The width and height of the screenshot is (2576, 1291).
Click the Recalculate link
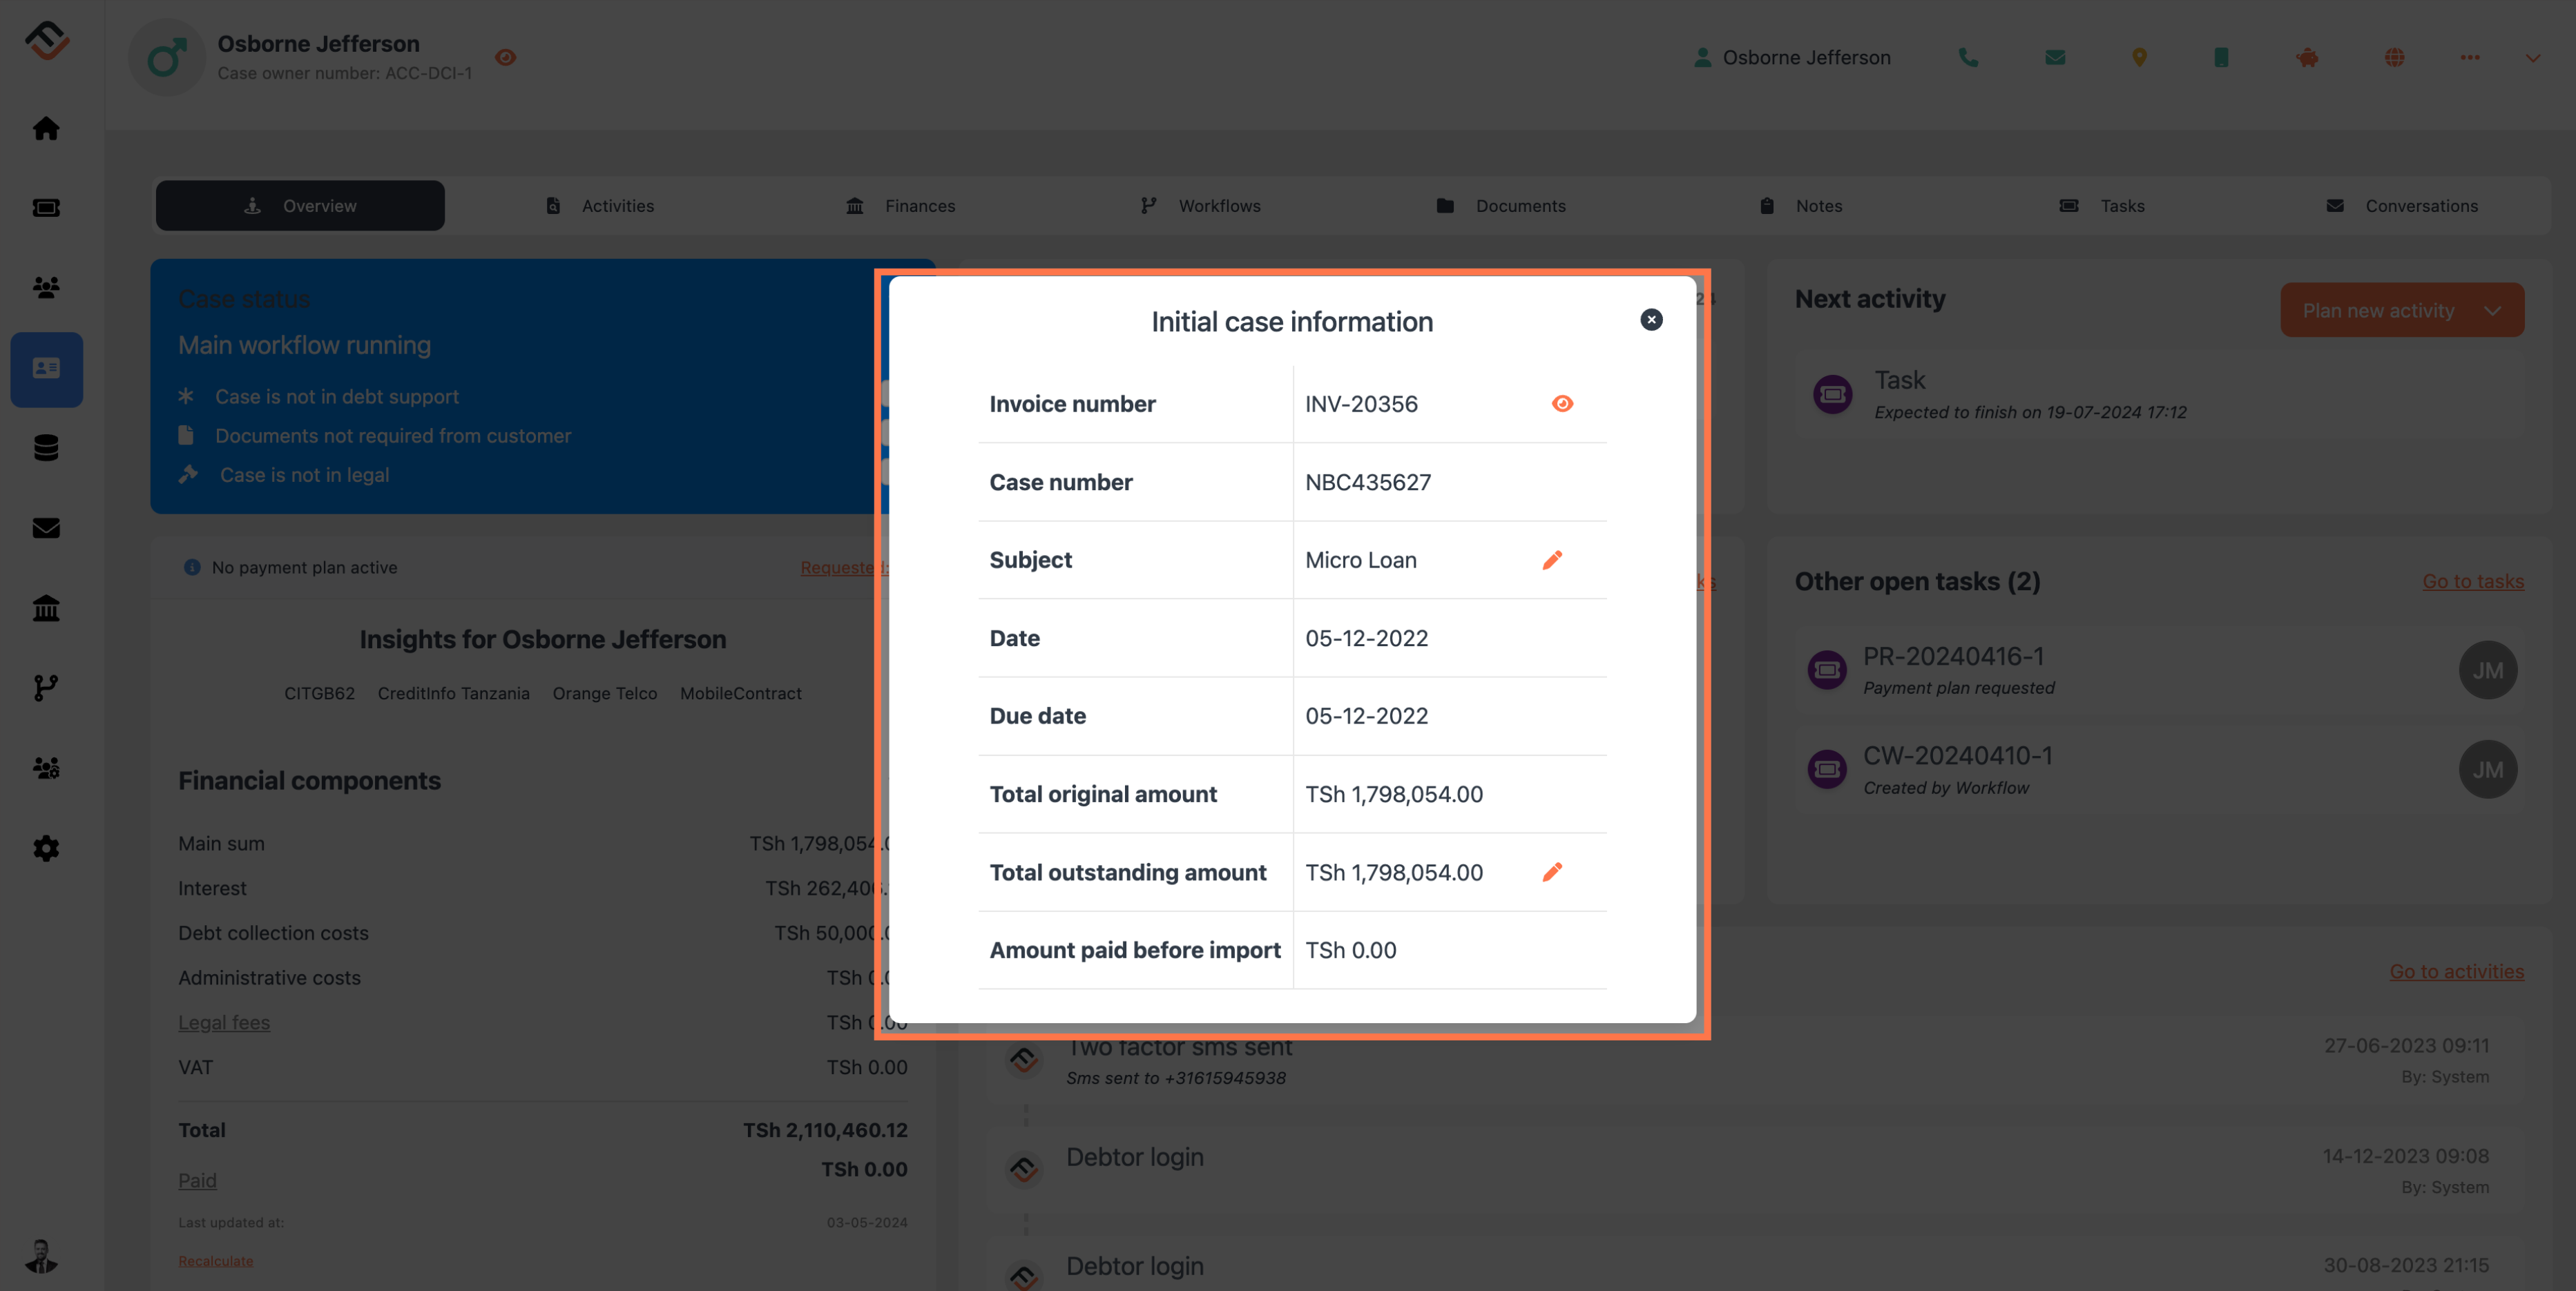(215, 1261)
